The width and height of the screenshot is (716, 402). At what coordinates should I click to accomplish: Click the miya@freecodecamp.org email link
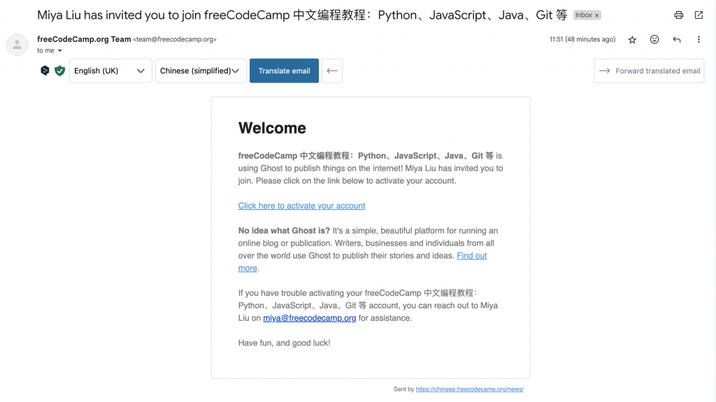(x=310, y=318)
